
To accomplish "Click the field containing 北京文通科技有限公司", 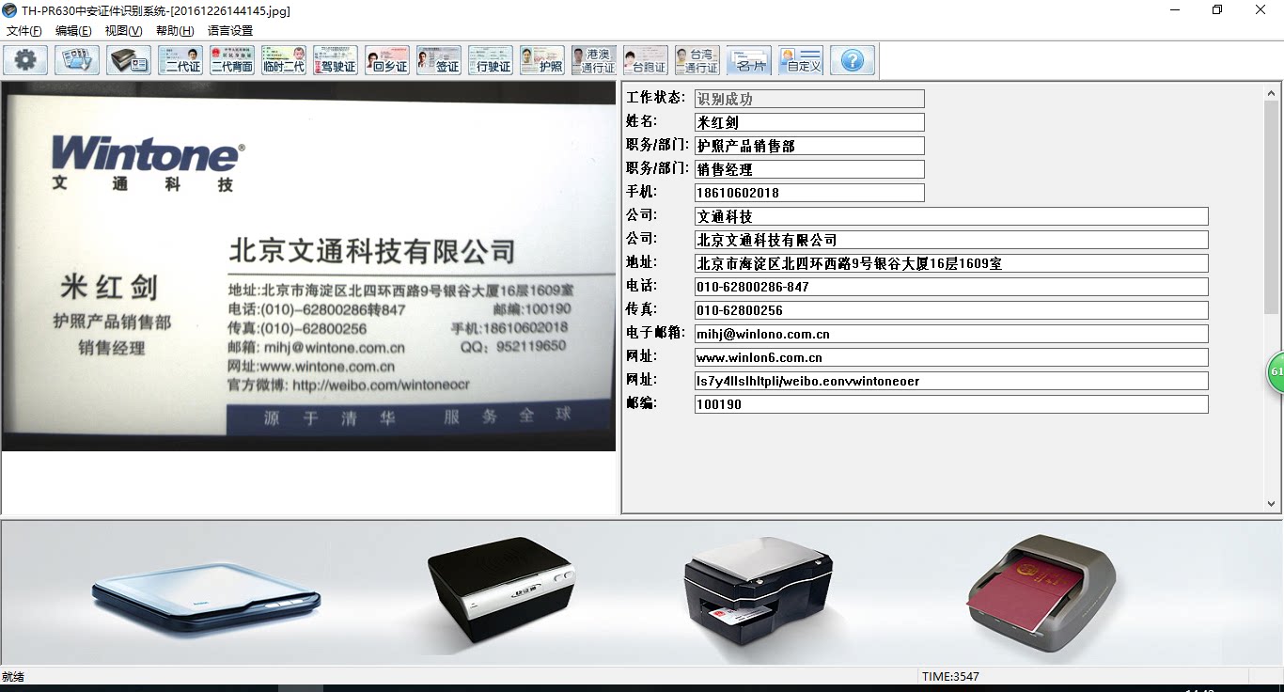I will click(x=951, y=240).
